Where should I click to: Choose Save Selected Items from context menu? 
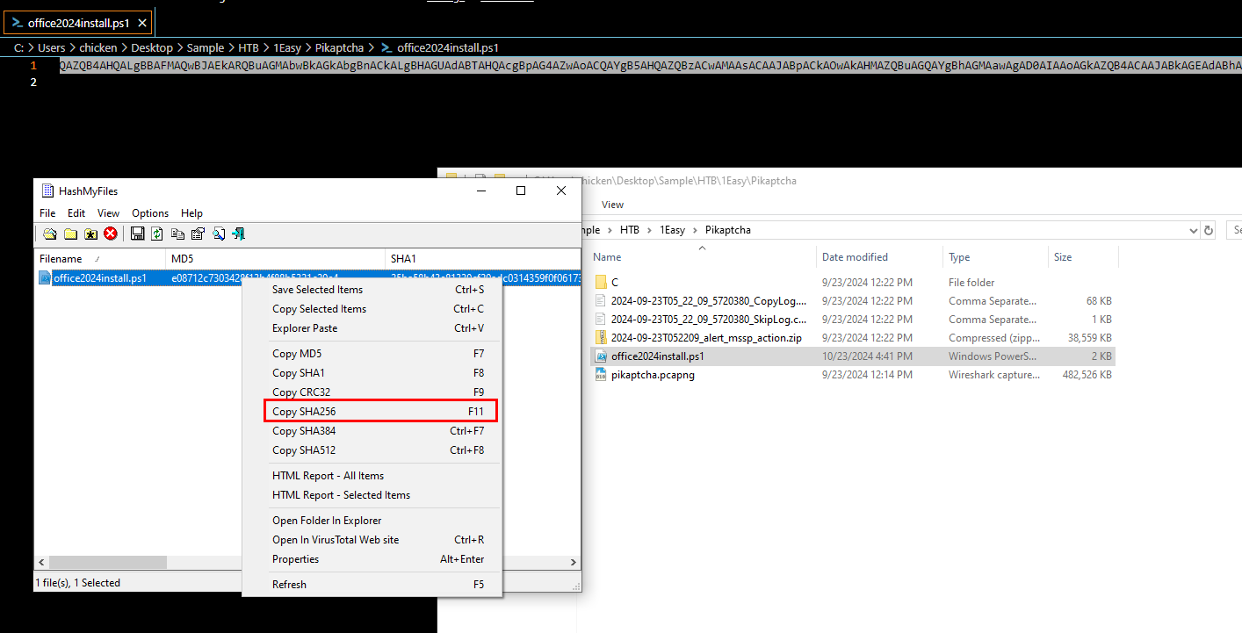click(x=378, y=290)
